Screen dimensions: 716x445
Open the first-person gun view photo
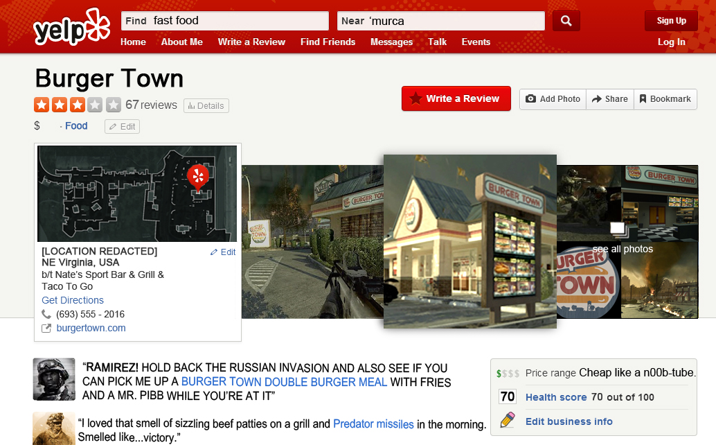coord(312,242)
